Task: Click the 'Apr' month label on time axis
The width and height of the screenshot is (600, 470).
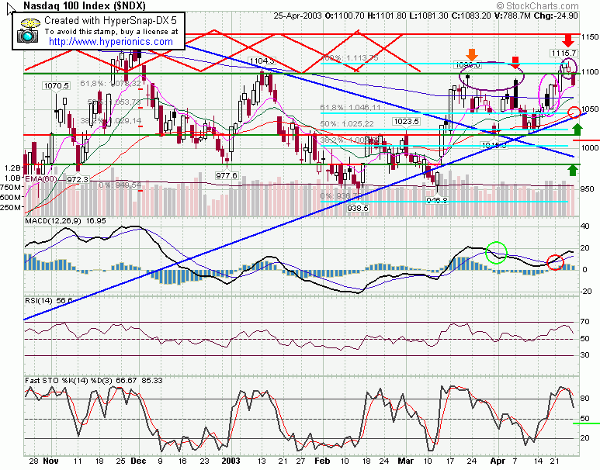Action: (498, 461)
